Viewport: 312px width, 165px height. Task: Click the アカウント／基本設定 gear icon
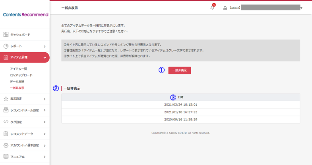coord(6,145)
